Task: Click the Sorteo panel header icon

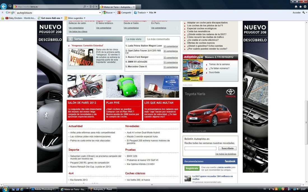Action: click(70, 39)
